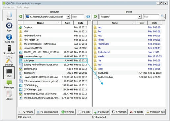170x121 pixels.
Task: Select build.prop in phone pane
Action: 128,73
